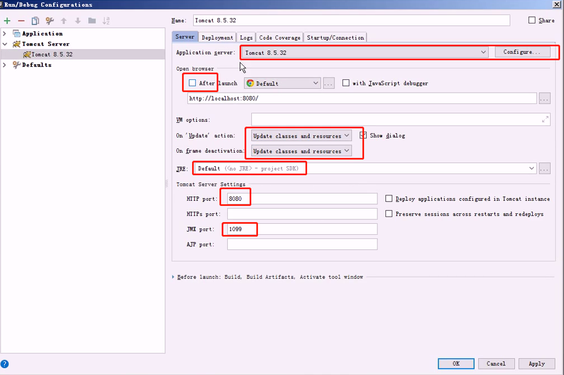Toggle with JavaScript debugger checkbox
Image resolution: width=564 pixels, height=375 pixels.
[x=346, y=83]
